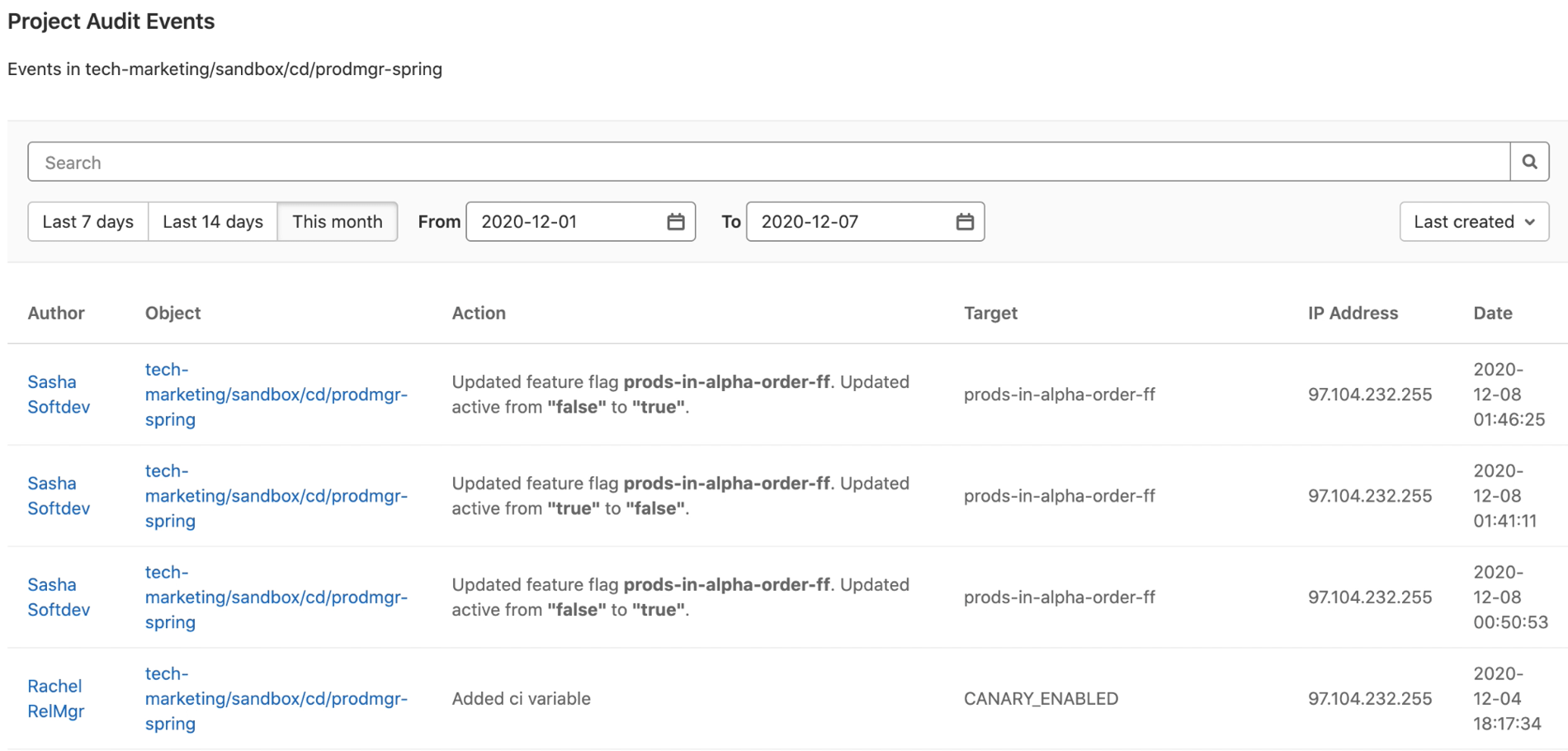Viewport: 1568px width, 751px height.
Task: Expand the From date field options
Action: click(676, 221)
